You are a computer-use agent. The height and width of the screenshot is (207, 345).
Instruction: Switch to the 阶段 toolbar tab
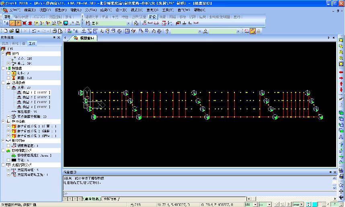coord(152,17)
